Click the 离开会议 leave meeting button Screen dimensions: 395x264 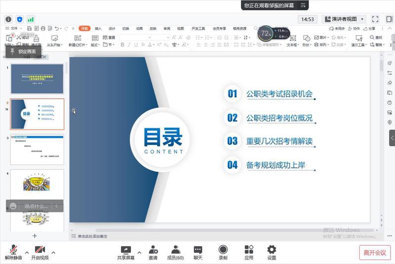click(375, 253)
